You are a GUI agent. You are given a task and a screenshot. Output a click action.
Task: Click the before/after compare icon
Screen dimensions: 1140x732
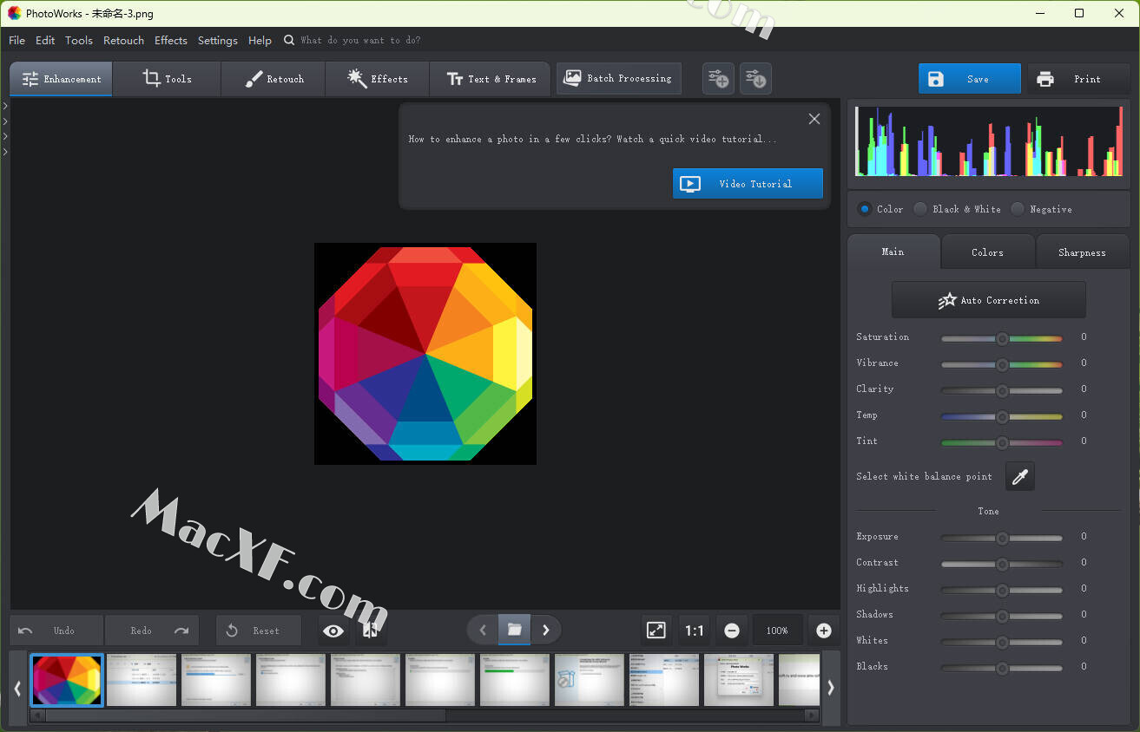tap(370, 631)
